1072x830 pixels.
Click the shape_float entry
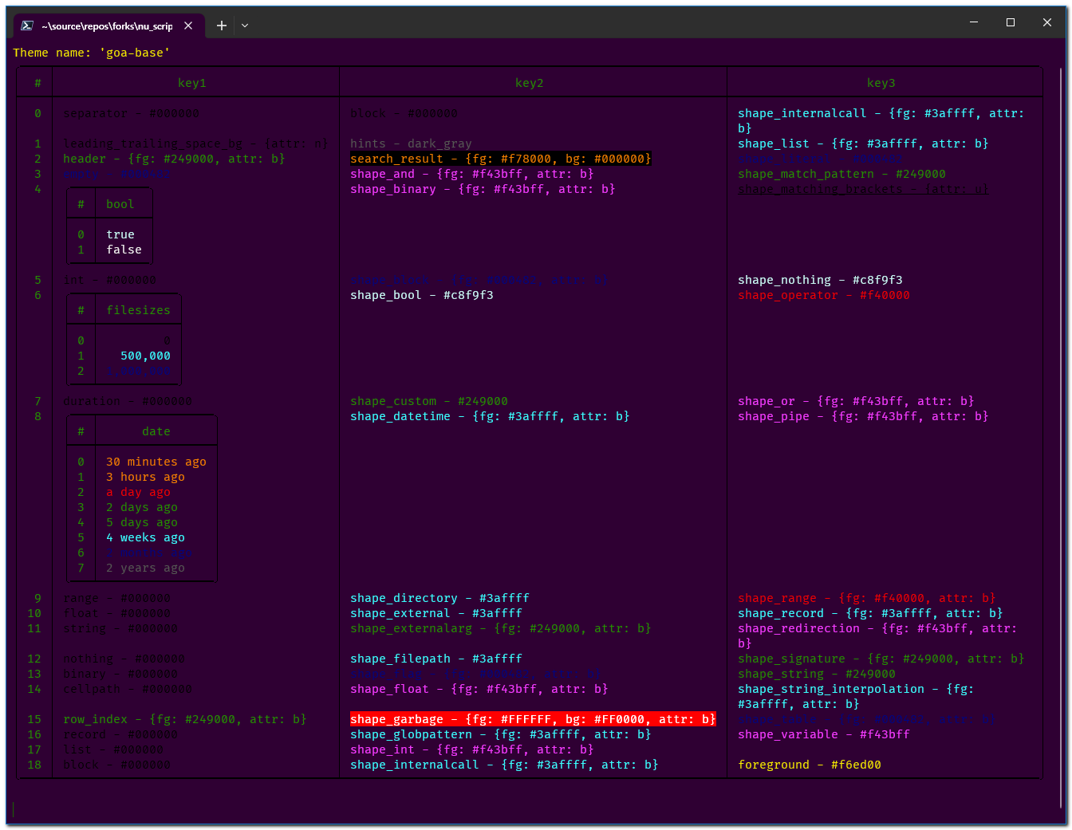click(x=479, y=689)
